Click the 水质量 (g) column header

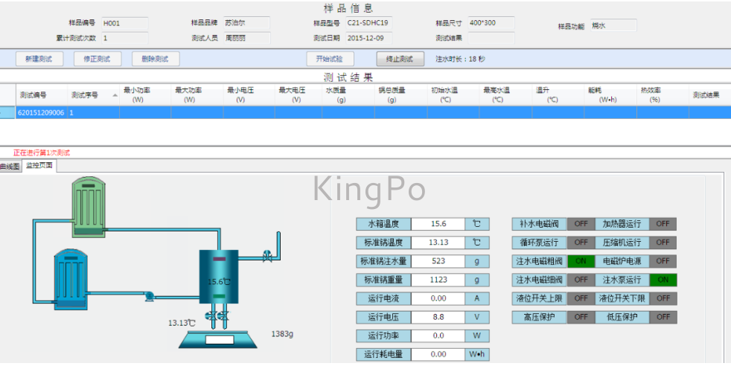(x=348, y=95)
